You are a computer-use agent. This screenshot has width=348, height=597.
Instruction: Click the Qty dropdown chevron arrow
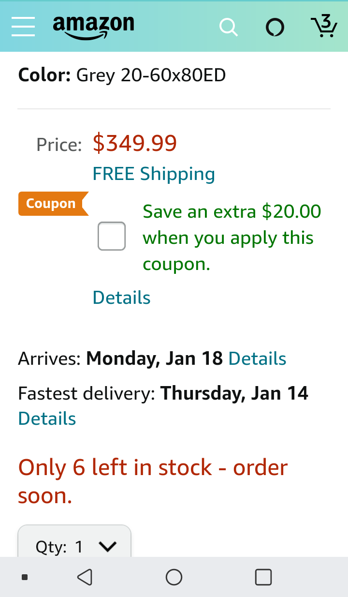pyautogui.click(x=107, y=547)
